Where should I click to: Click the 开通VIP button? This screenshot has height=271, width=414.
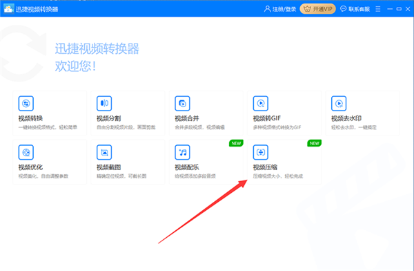coord(317,9)
